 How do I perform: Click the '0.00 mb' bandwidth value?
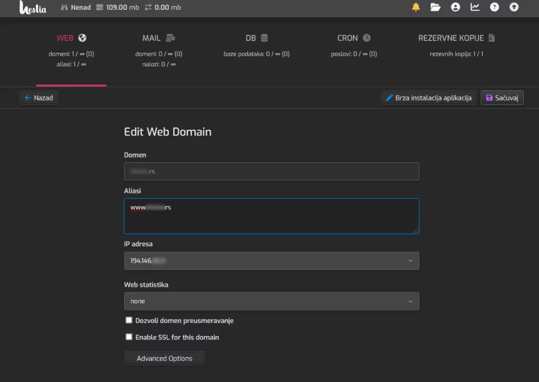(168, 7)
